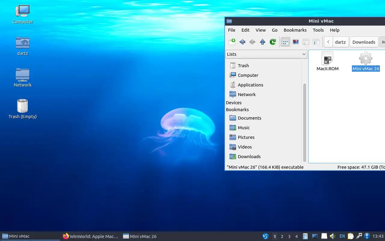Select the dartz home folder desktop icon
The image size is (385, 241).
click(x=23, y=46)
